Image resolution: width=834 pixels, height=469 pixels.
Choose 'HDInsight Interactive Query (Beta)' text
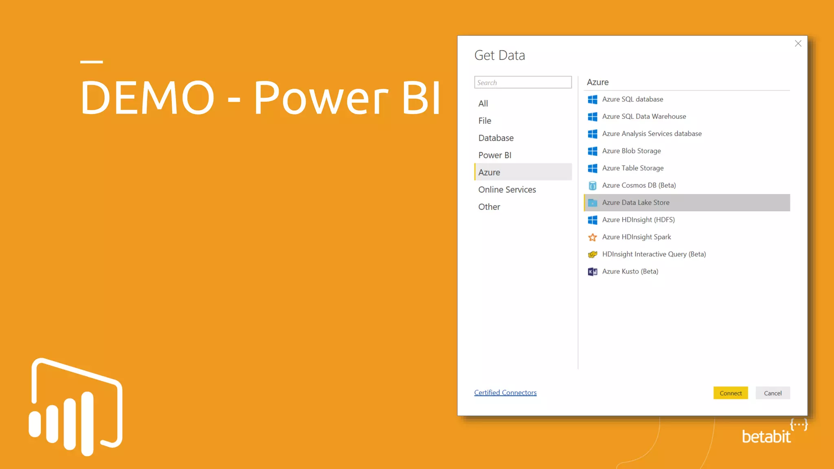tap(654, 254)
